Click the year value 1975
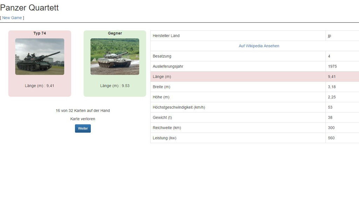The height and width of the screenshot is (210, 359). (x=332, y=66)
